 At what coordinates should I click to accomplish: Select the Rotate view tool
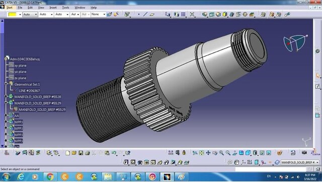click(215, 153)
